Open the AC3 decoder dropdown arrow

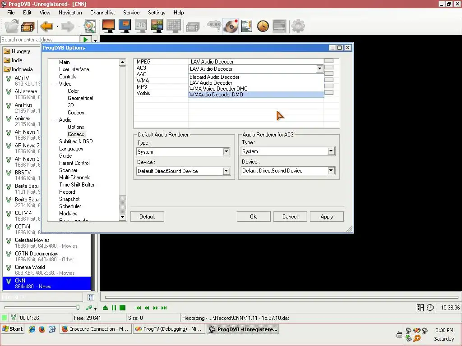(x=320, y=68)
